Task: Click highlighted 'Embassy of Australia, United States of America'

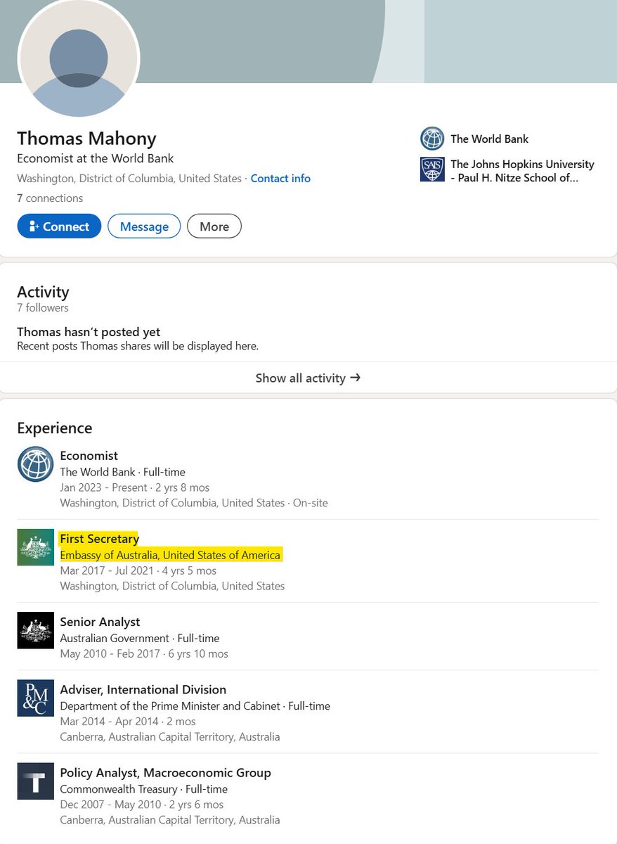Action: (x=170, y=555)
